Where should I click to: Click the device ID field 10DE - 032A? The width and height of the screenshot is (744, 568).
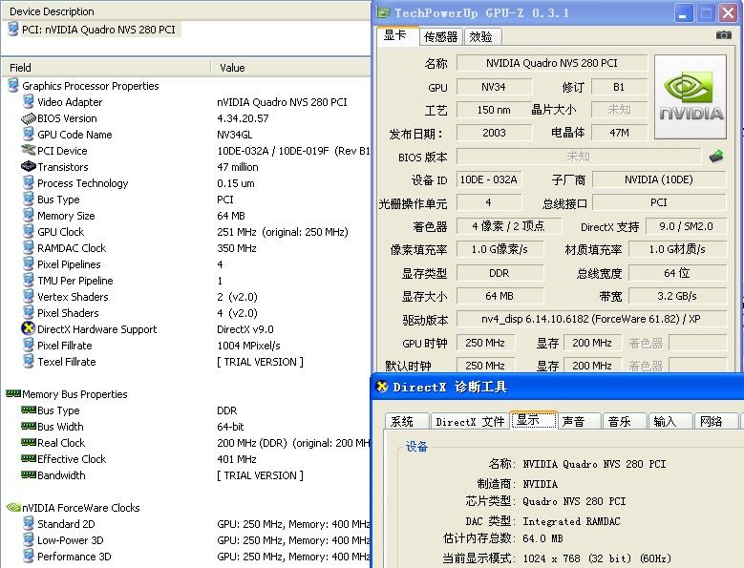[x=489, y=179]
